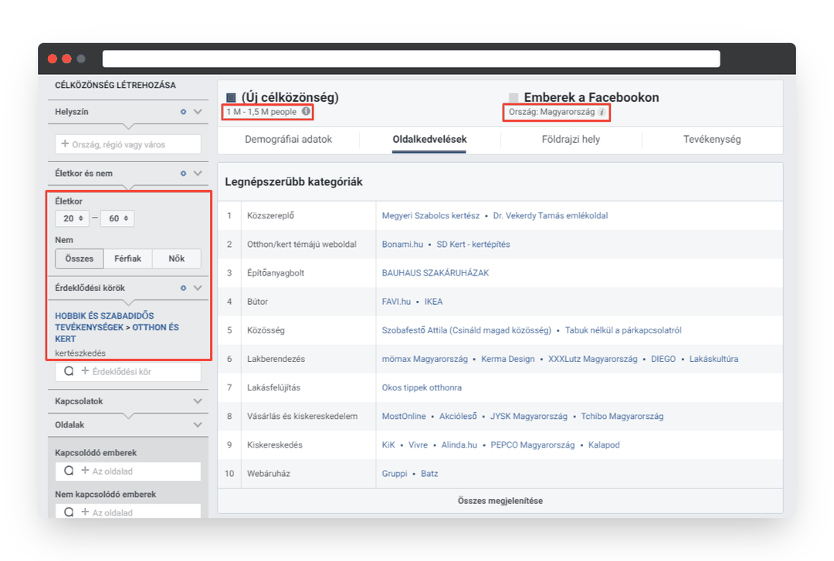Click the browser address bar
This screenshot has width=834, height=561.
(411, 59)
